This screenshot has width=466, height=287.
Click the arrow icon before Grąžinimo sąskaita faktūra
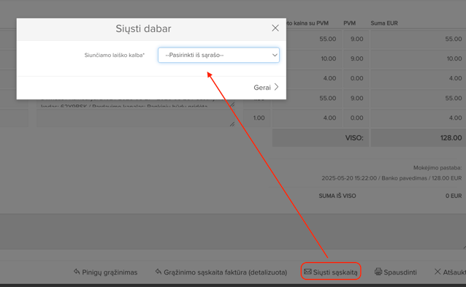pyautogui.click(x=158, y=272)
